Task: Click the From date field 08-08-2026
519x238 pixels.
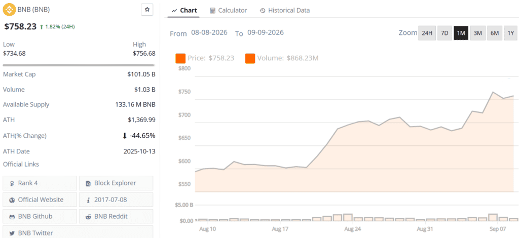Action: pyautogui.click(x=209, y=33)
